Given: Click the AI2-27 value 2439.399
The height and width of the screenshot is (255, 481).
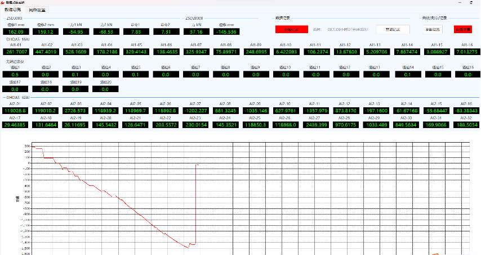Looking at the screenshot, I should click(315, 125).
